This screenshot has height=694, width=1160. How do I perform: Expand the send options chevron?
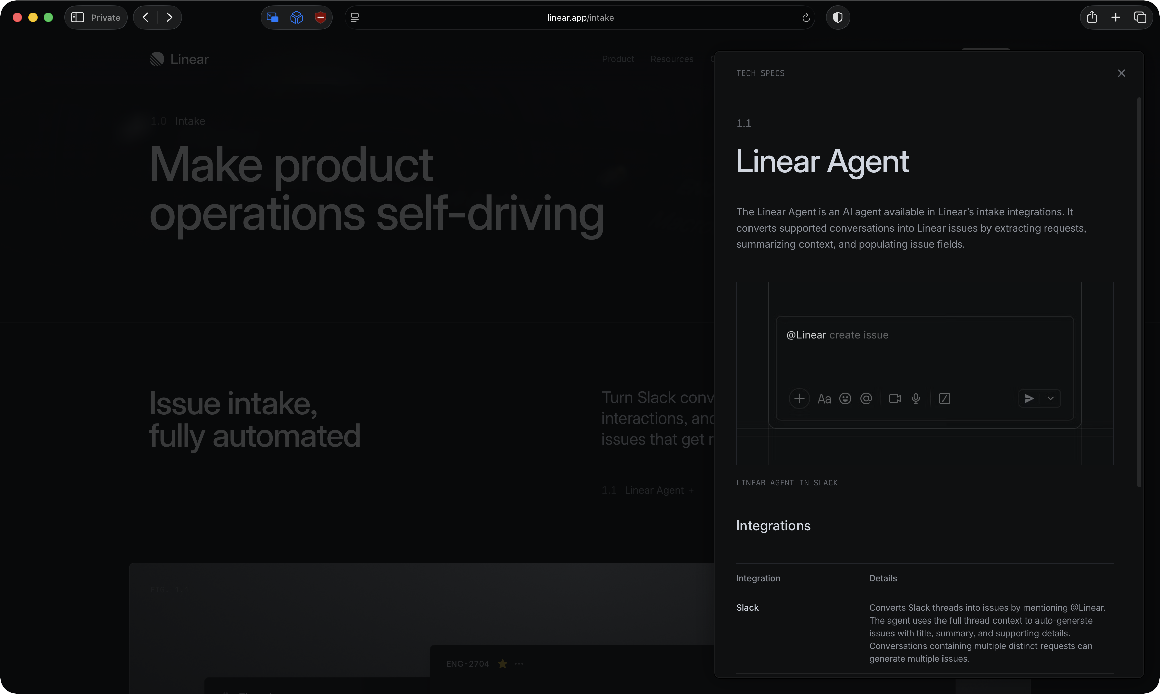pos(1051,398)
